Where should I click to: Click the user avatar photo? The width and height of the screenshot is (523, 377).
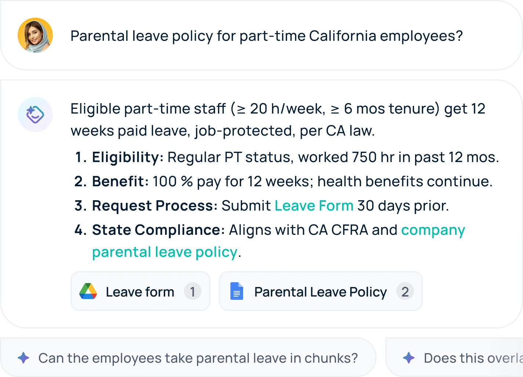pos(35,35)
